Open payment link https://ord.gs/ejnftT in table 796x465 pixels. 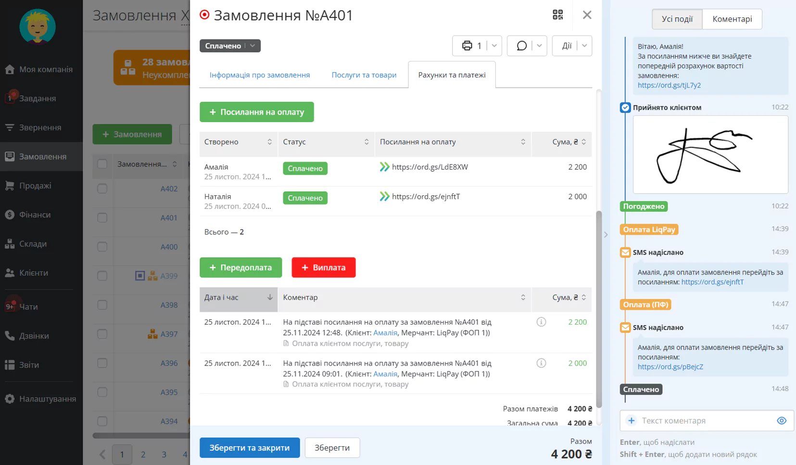[x=426, y=196]
